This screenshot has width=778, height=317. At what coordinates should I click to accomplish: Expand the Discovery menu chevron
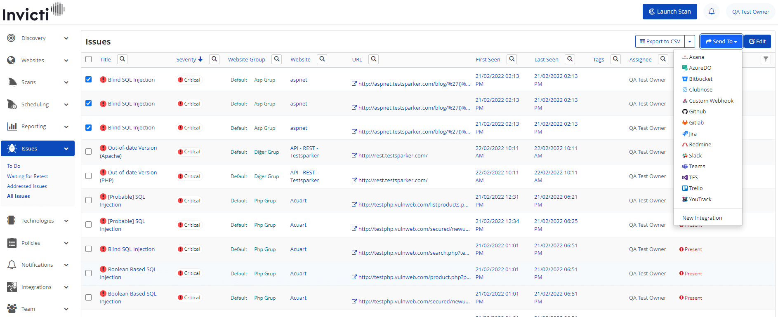click(x=66, y=38)
